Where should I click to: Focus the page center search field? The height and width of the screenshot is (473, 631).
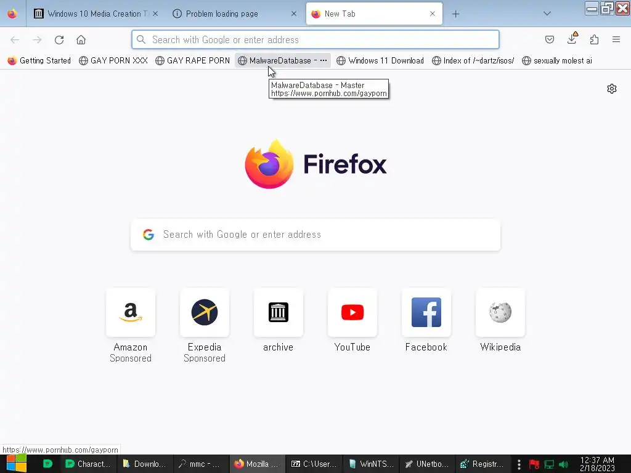[x=315, y=235]
